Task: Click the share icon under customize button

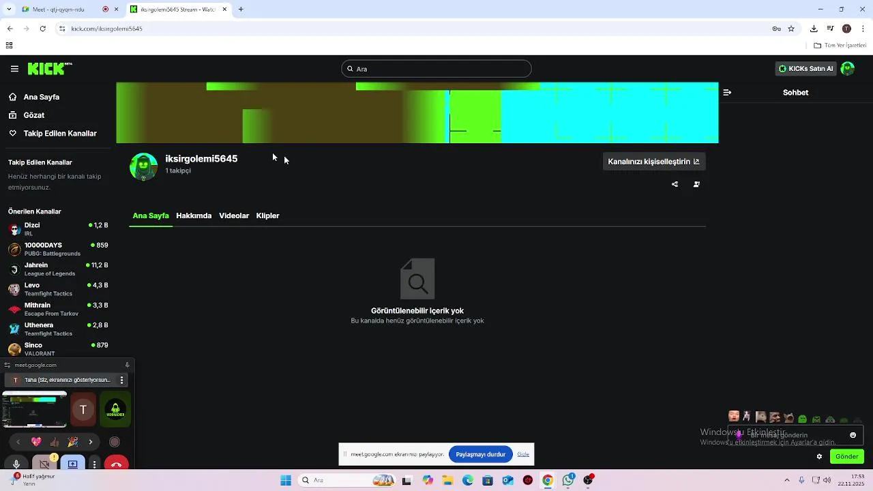Action: [675, 184]
